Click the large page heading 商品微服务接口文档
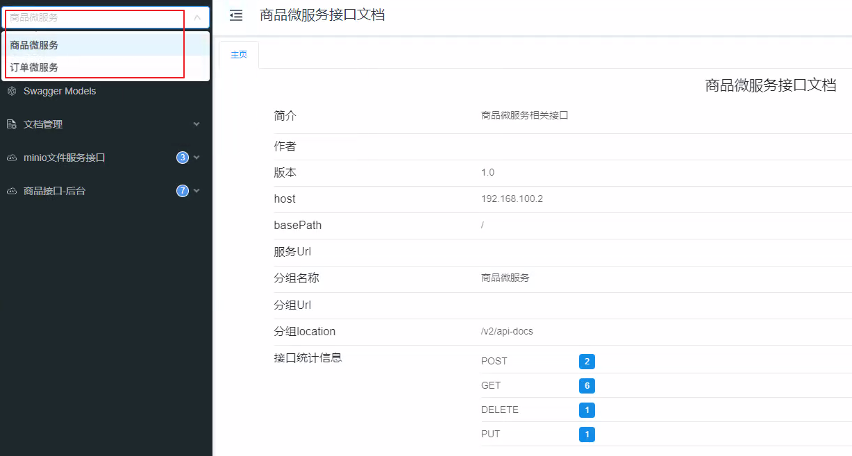The width and height of the screenshot is (852, 456). 771,85
